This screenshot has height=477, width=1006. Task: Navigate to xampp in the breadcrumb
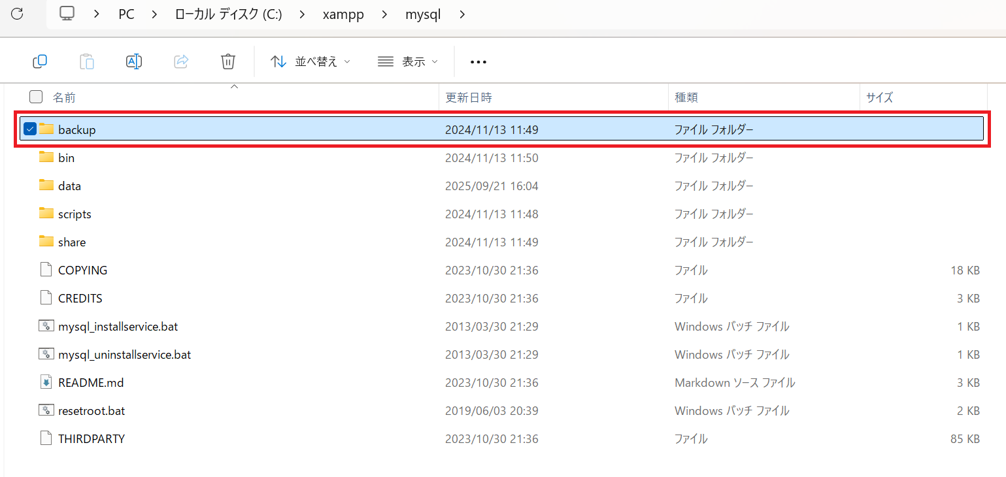tap(343, 14)
